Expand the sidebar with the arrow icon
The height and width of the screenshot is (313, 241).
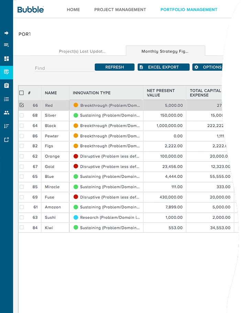pyautogui.click(x=7, y=33)
